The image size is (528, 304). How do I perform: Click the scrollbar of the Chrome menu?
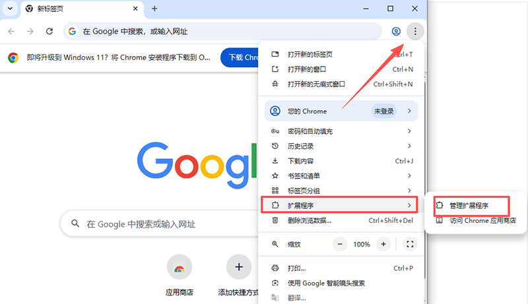pyautogui.click(x=425, y=180)
